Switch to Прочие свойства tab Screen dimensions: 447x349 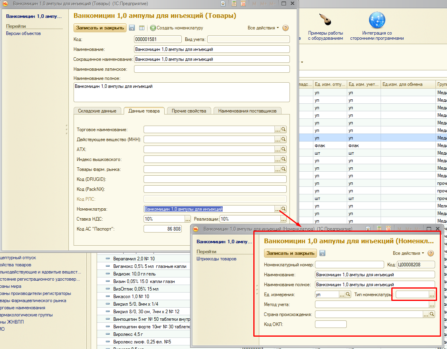(189, 111)
